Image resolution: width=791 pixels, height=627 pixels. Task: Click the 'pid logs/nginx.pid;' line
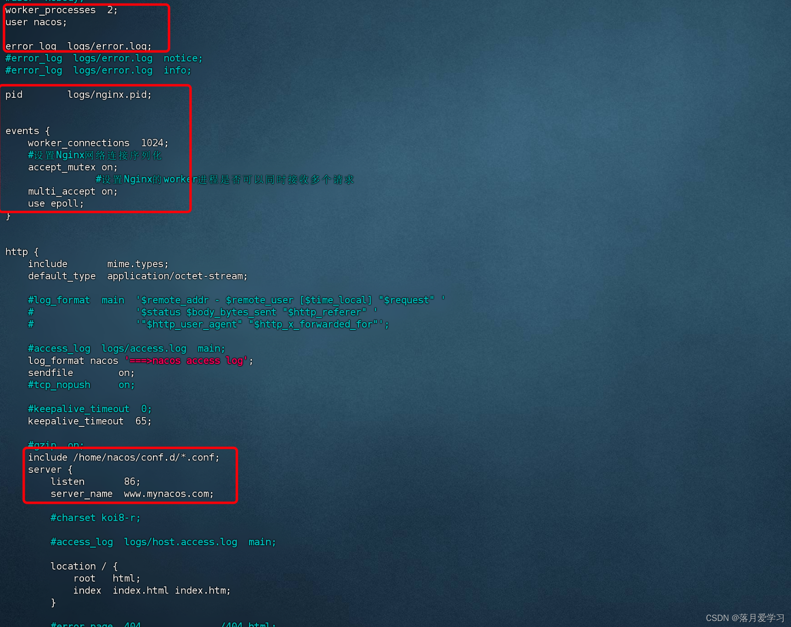click(78, 95)
